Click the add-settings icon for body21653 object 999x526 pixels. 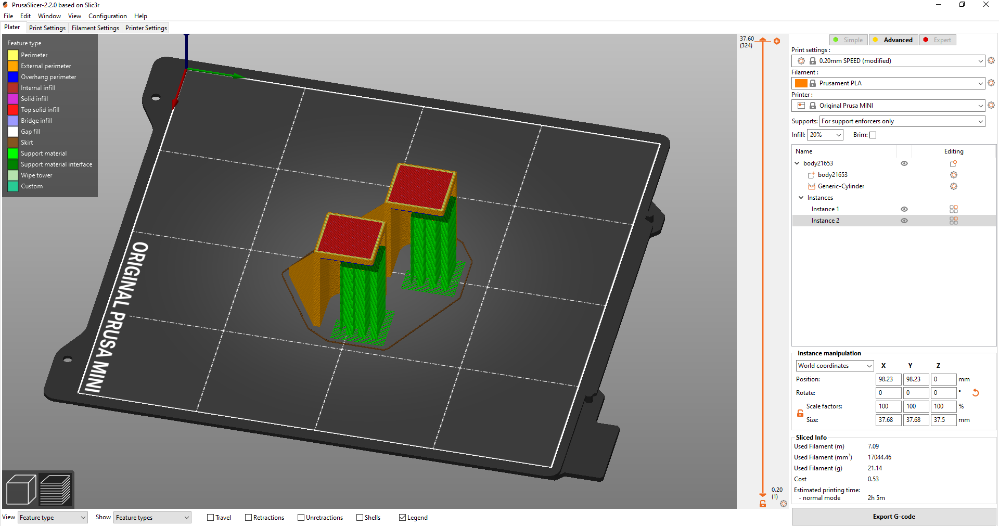(953, 163)
